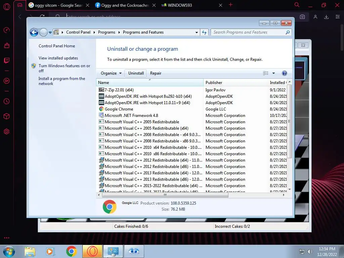Click the network tray icon
The image size is (344, 258).
pyautogui.click(x=302, y=252)
